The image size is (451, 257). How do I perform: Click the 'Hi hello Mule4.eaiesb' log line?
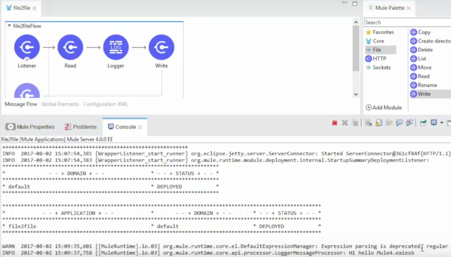pos(208,253)
